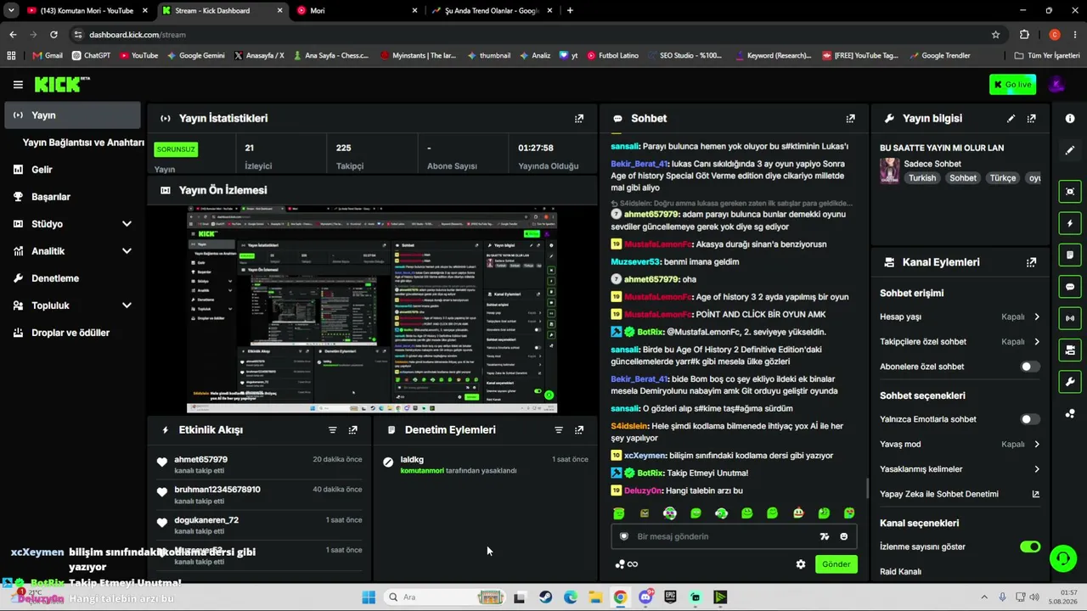
Task: Open Yasaklanmış kelimeler list
Action: [x=960, y=469]
